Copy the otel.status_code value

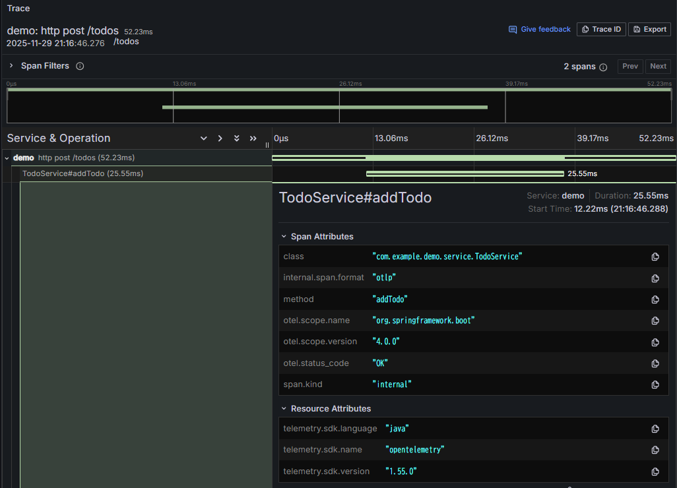655,363
